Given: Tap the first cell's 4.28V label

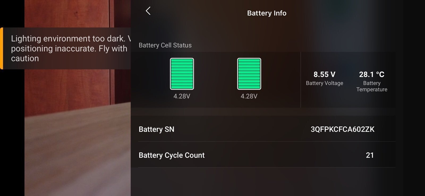Looking at the screenshot, I should 182,96.
